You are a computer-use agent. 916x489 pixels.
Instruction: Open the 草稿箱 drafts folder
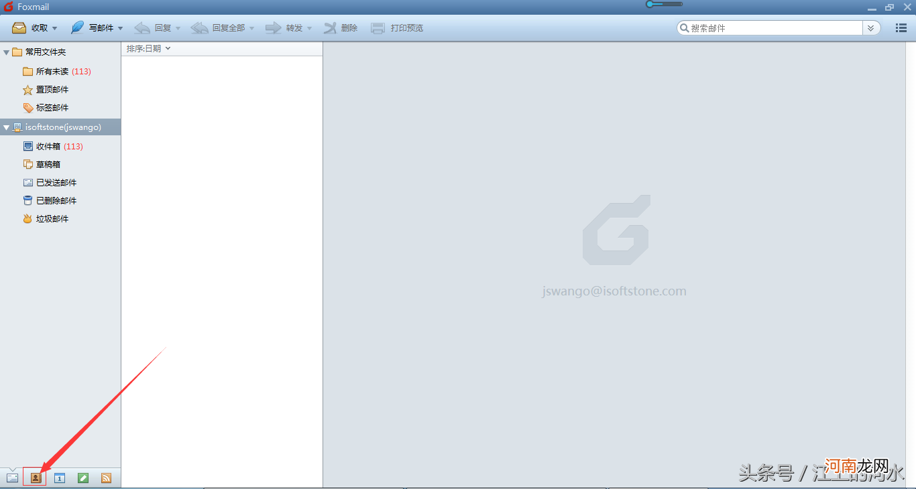pos(42,165)
